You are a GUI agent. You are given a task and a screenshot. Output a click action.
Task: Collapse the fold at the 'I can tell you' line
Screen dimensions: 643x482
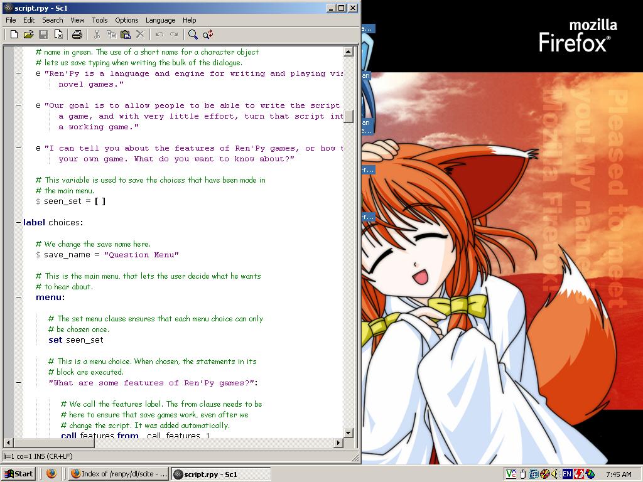[x=18, y=148]
